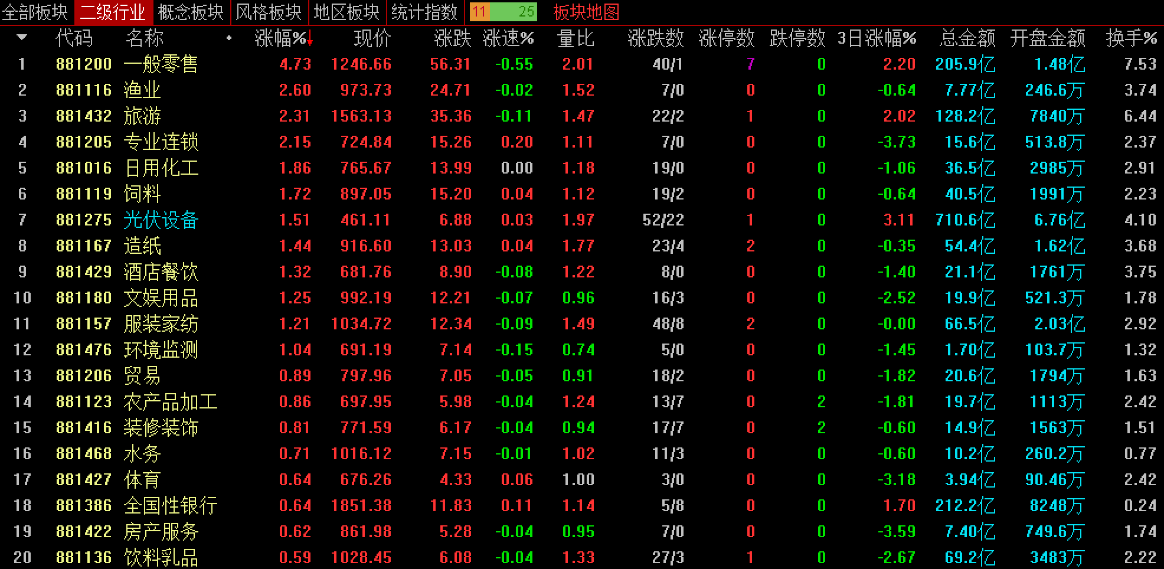The width and height of the screenshot is (1164, 569).
Task: Select 农产品加工 sector name
Action: coord(171,401)
